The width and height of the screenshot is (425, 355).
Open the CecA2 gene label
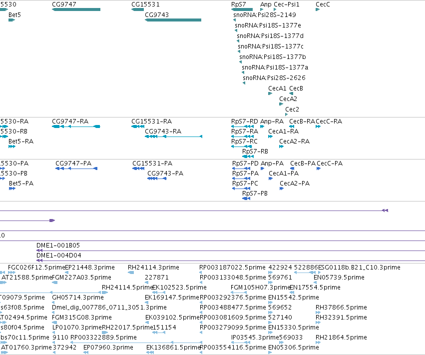(288, 99)
